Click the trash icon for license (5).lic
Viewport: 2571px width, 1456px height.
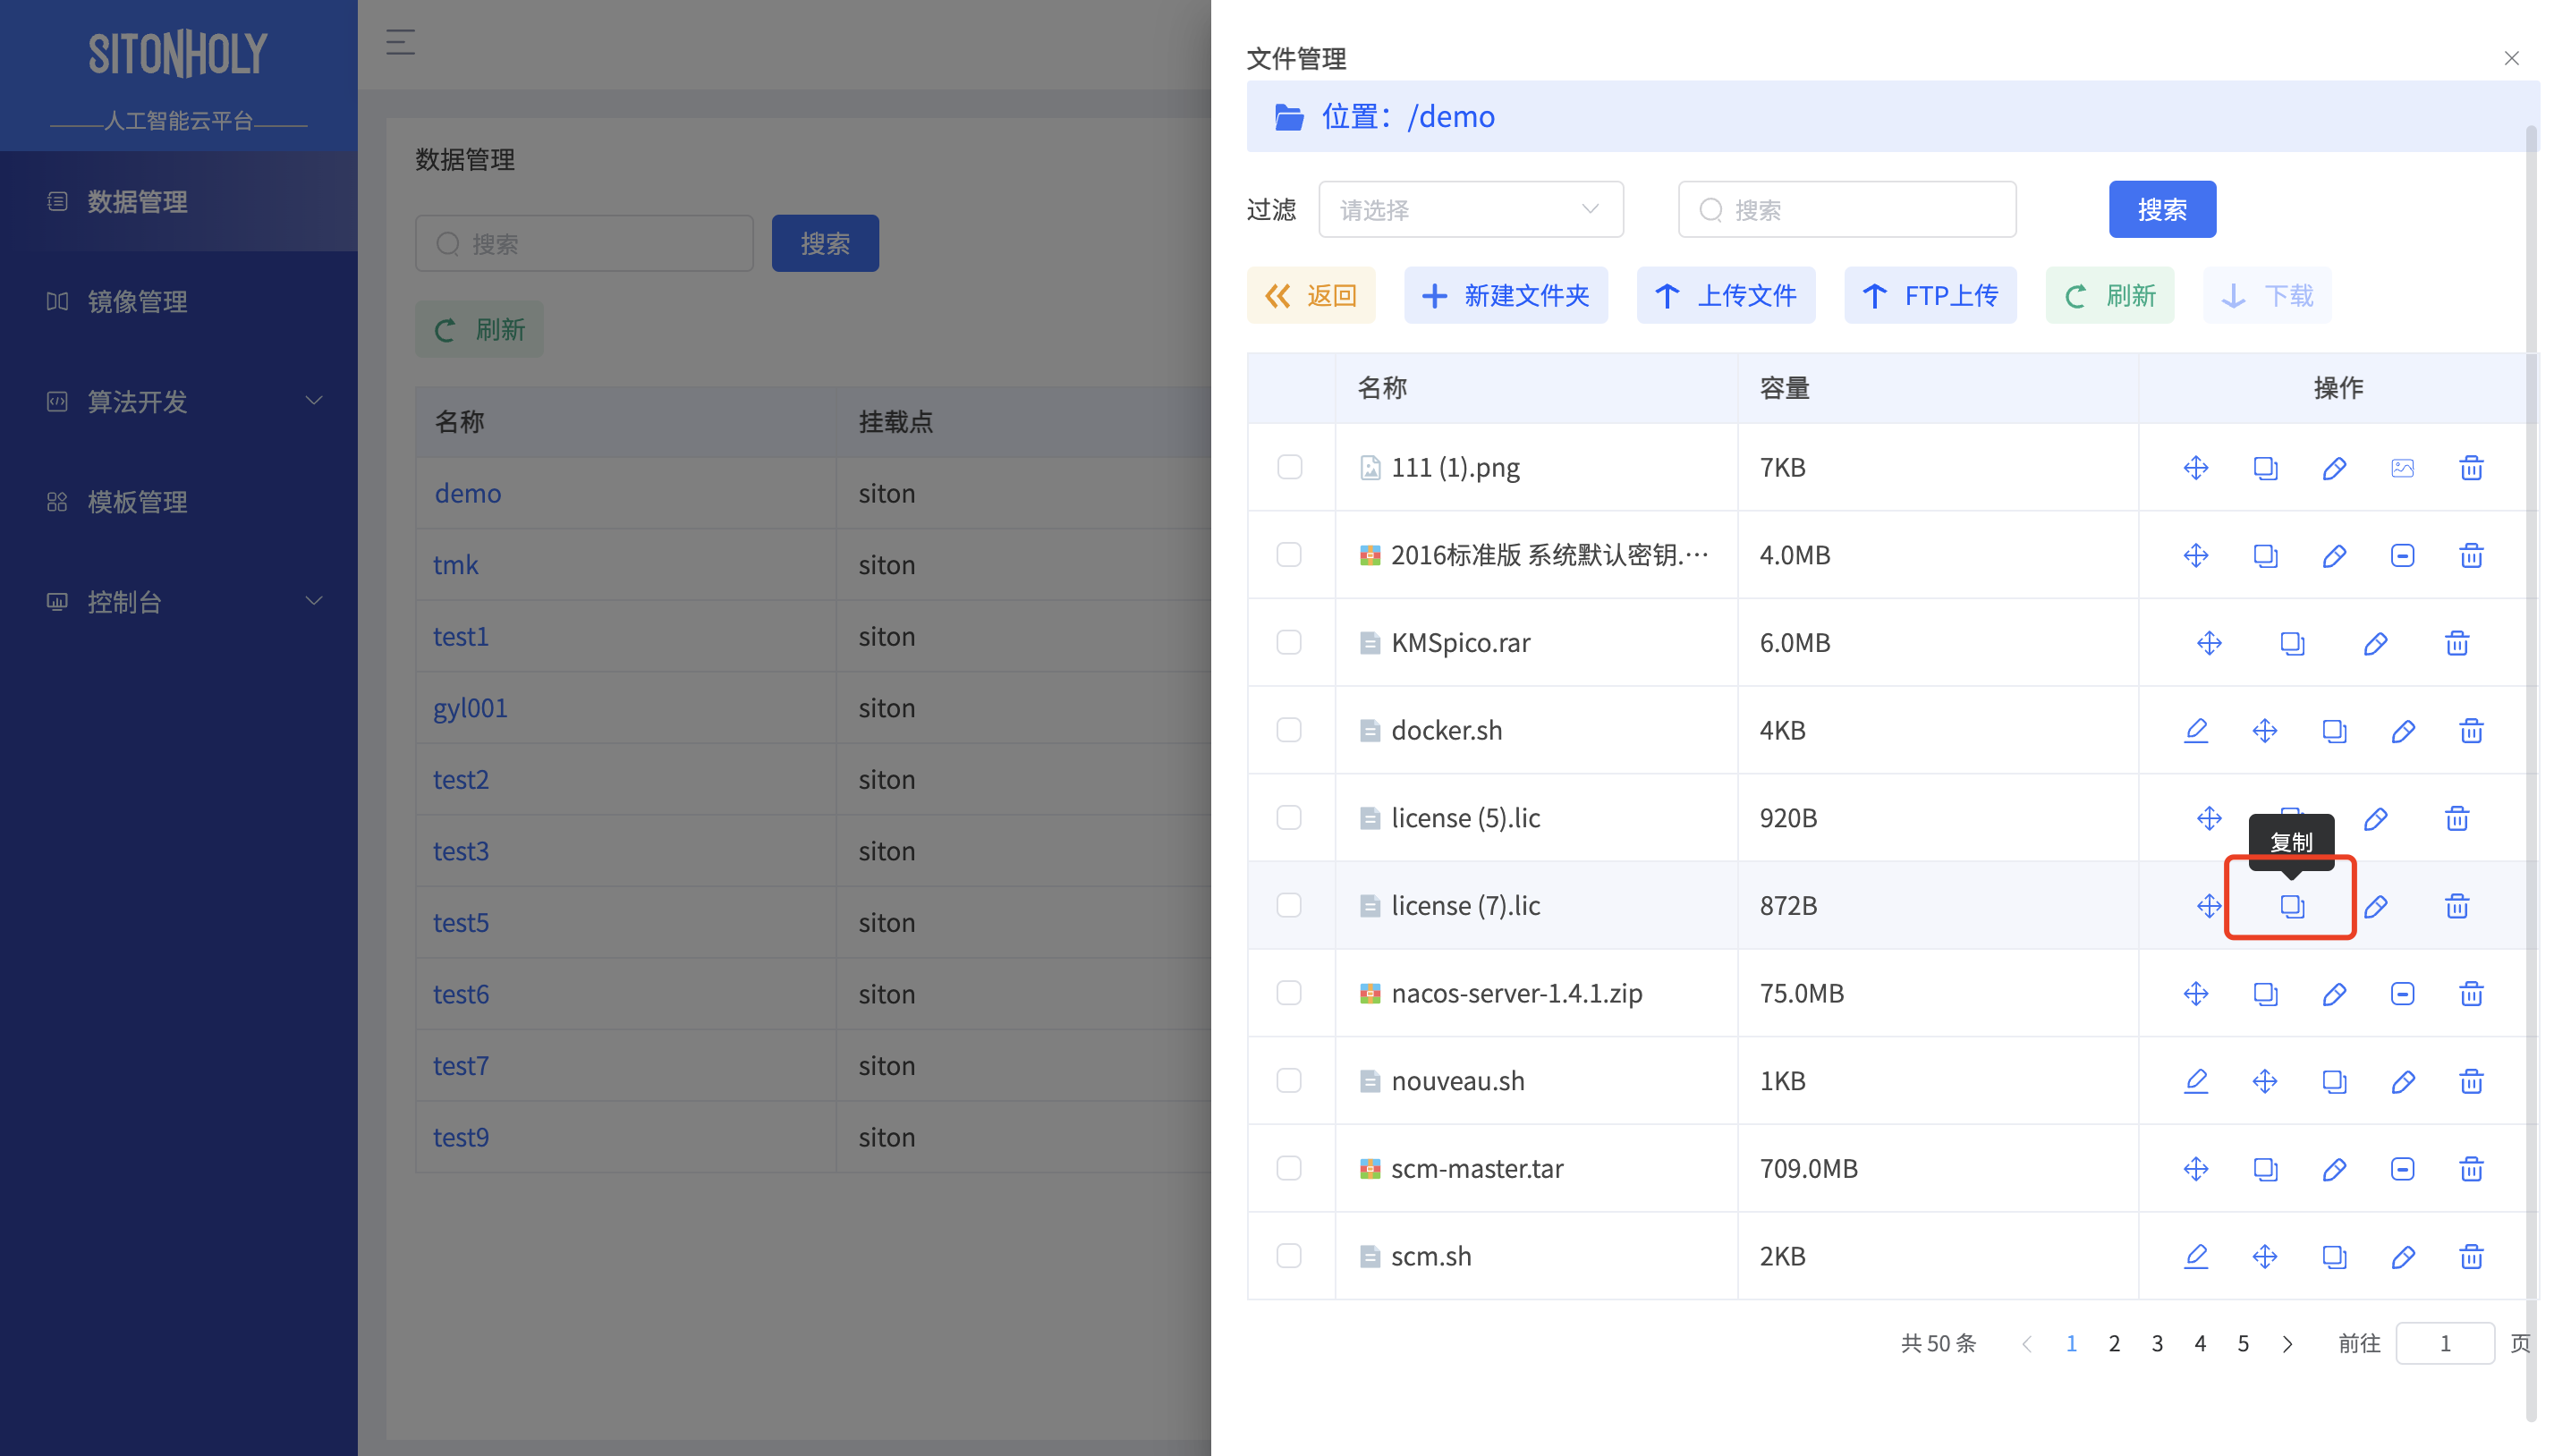[2457, 818]
